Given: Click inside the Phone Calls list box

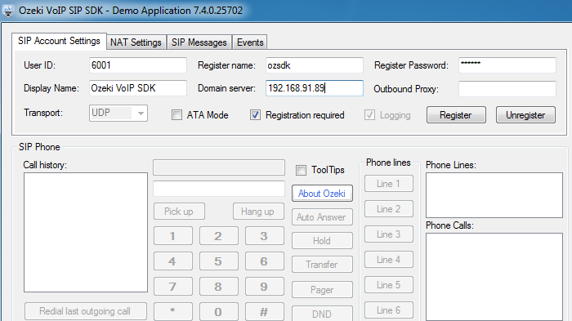Looking at the screenshot, I should click(494, 277).
